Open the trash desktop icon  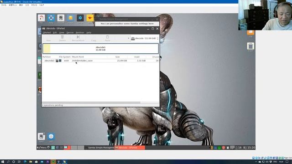(x=250, y=46)
